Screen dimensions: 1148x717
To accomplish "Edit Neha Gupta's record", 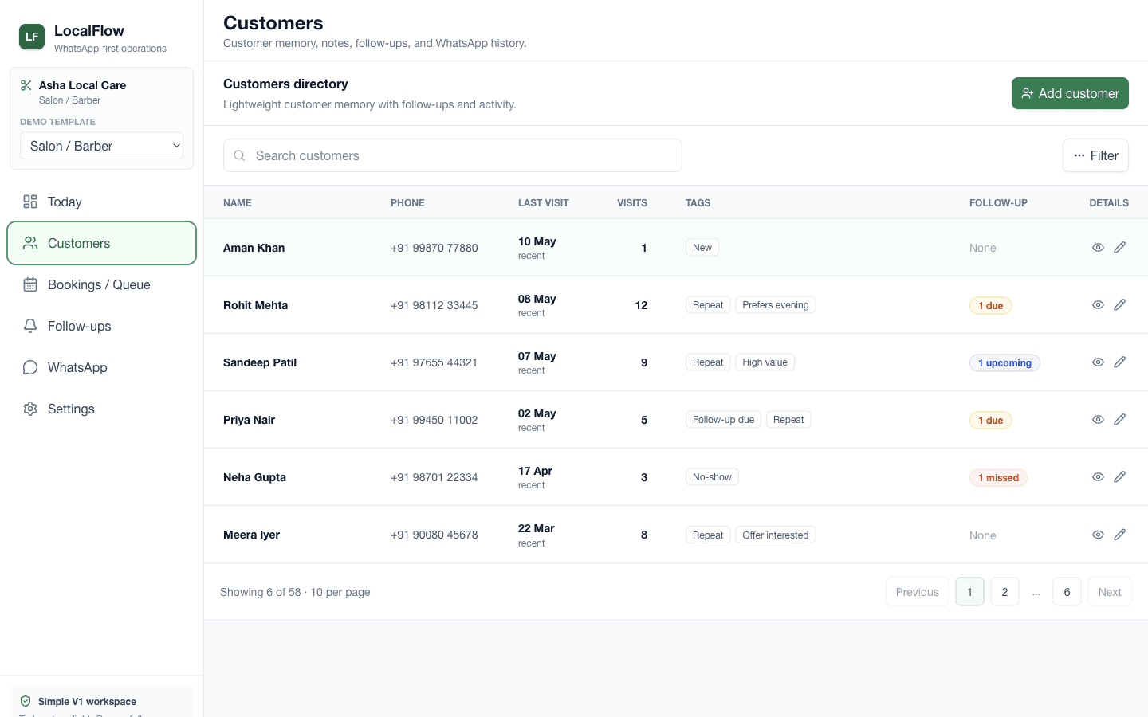I will 1119,477.
